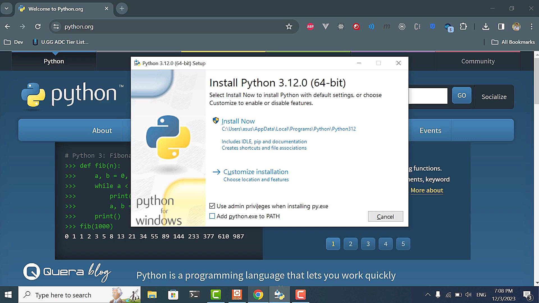Open the Events menu on python.org
Screen dimensions: 539x303
[x=430, y=130]
